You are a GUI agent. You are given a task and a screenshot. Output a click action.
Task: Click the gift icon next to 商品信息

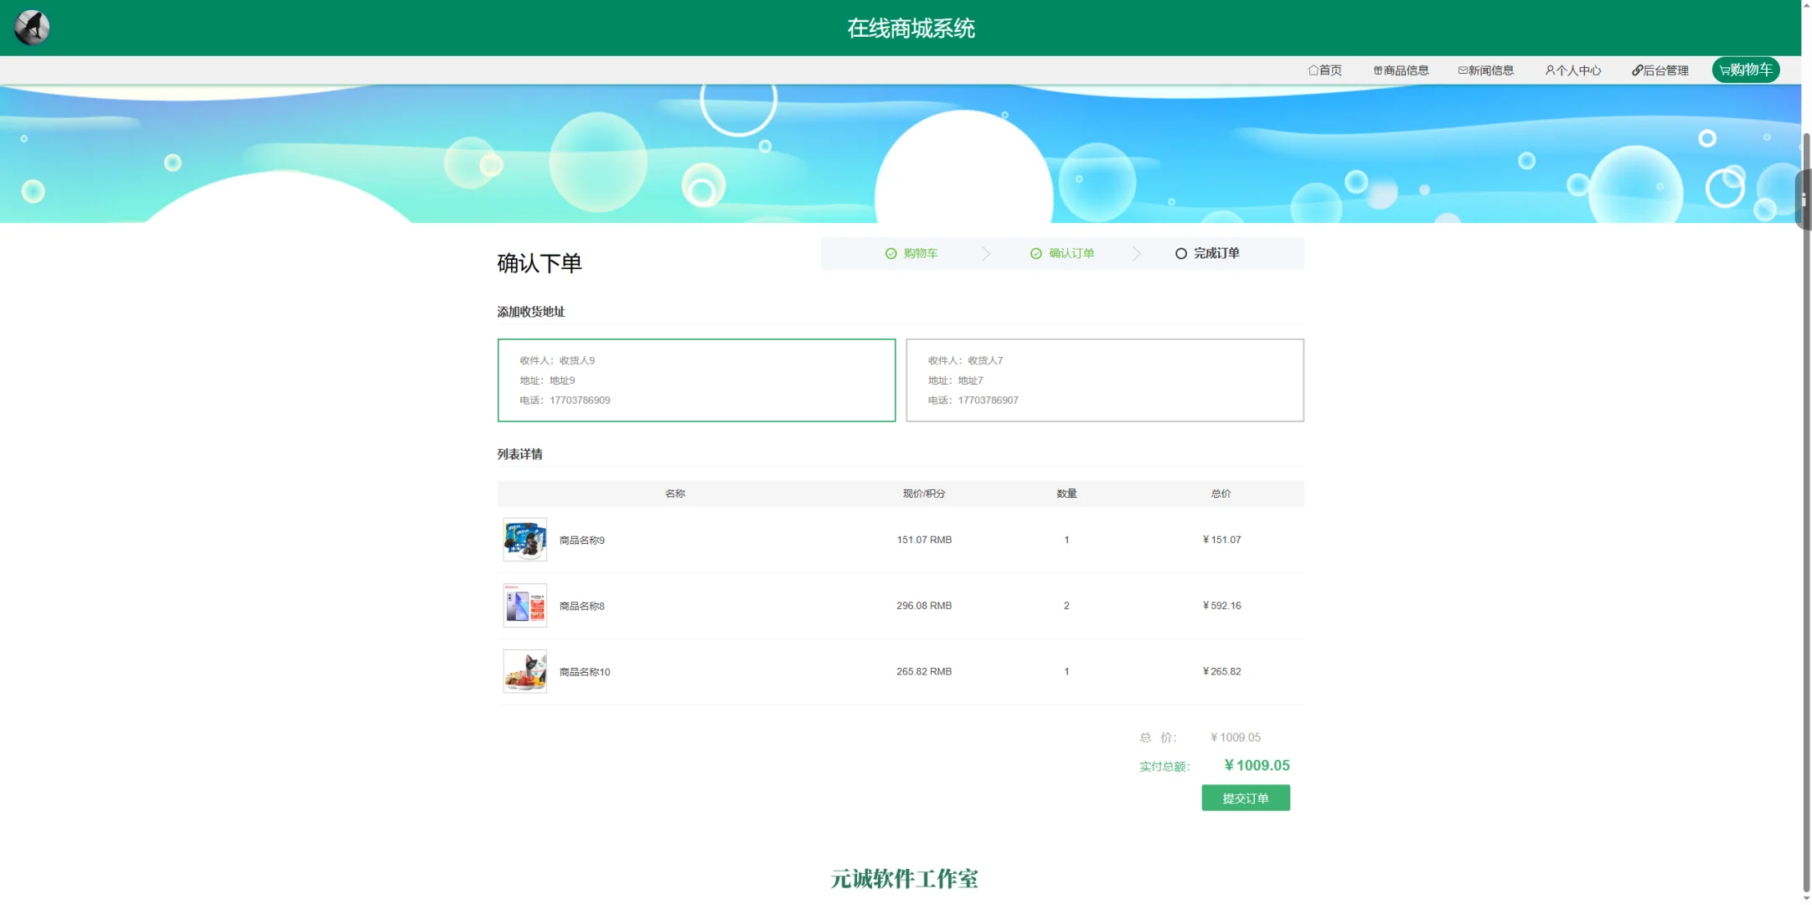pos(1378,70)
